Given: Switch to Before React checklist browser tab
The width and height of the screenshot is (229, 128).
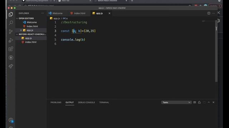Looking at the screenshot, I should tap(107, 1).
